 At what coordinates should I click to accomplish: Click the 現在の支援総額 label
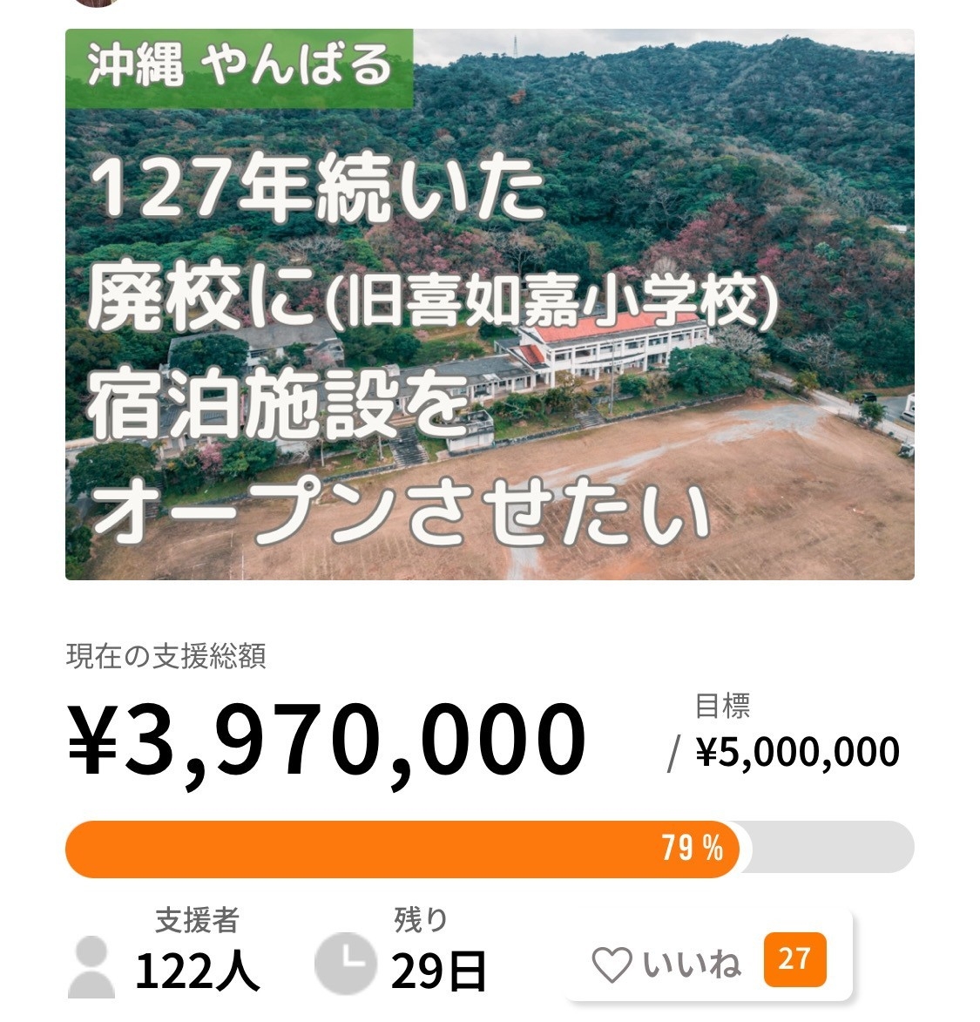point(166,656)
